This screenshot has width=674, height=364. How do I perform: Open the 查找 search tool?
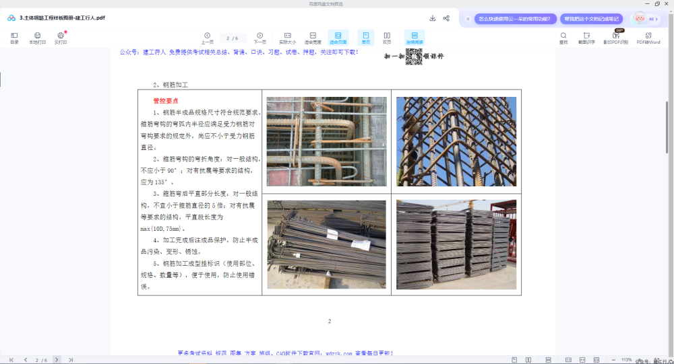click(563, 38)
